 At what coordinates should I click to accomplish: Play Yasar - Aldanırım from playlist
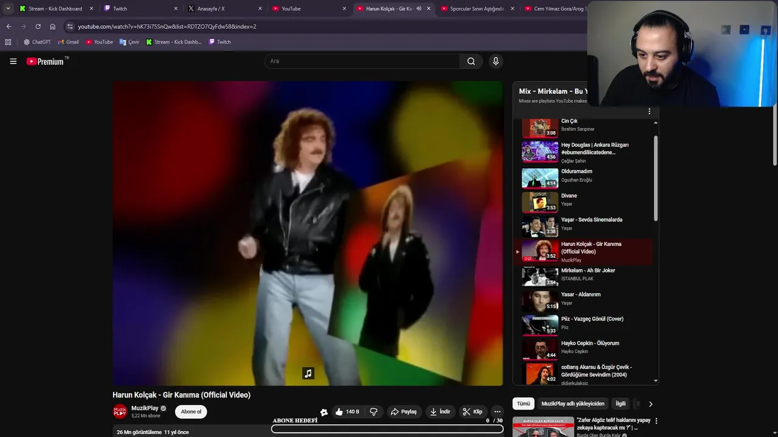pos(587,301)
